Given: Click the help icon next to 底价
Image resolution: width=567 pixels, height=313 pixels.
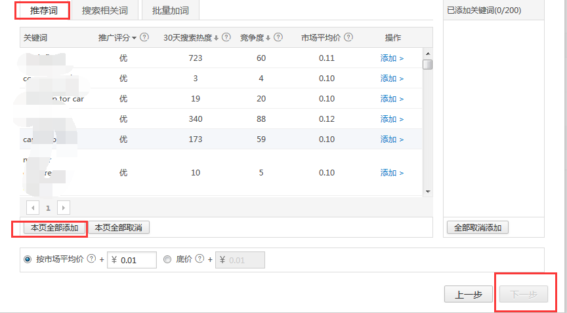Looking at the screenshot, I should click(x=199, y=259).
